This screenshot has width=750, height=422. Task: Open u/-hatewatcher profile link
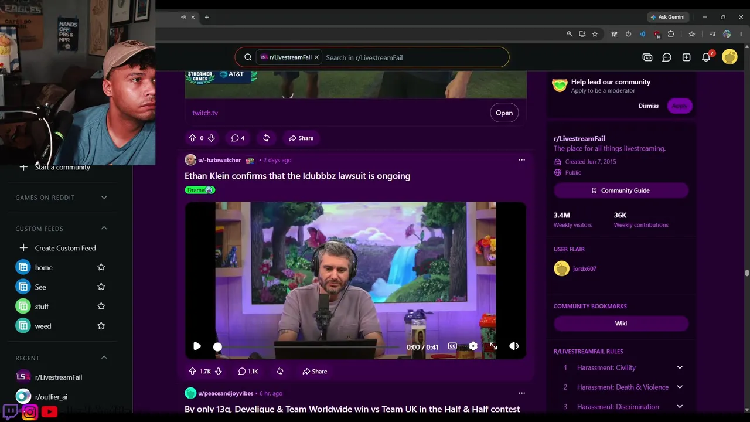tap(219, 160)
